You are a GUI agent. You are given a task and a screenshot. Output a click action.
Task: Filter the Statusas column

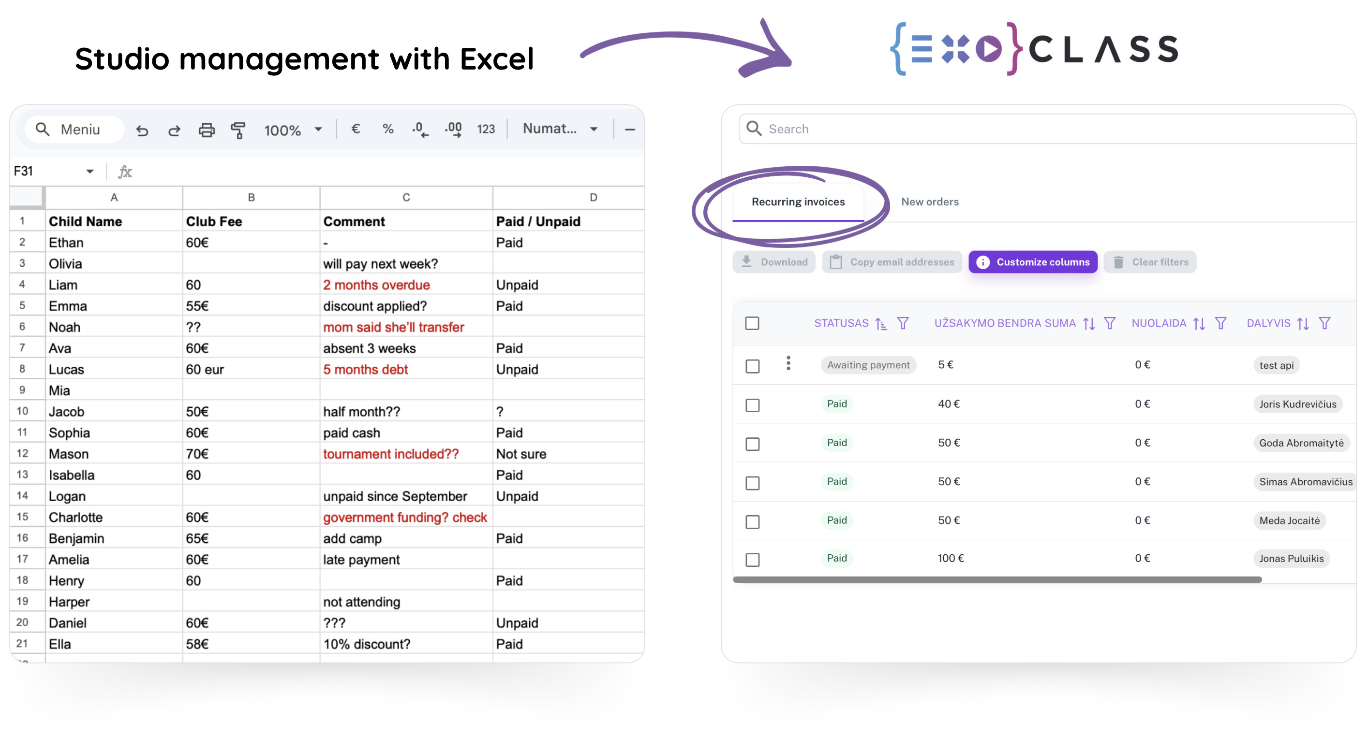903,323
